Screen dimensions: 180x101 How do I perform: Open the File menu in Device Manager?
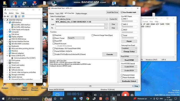6,13
